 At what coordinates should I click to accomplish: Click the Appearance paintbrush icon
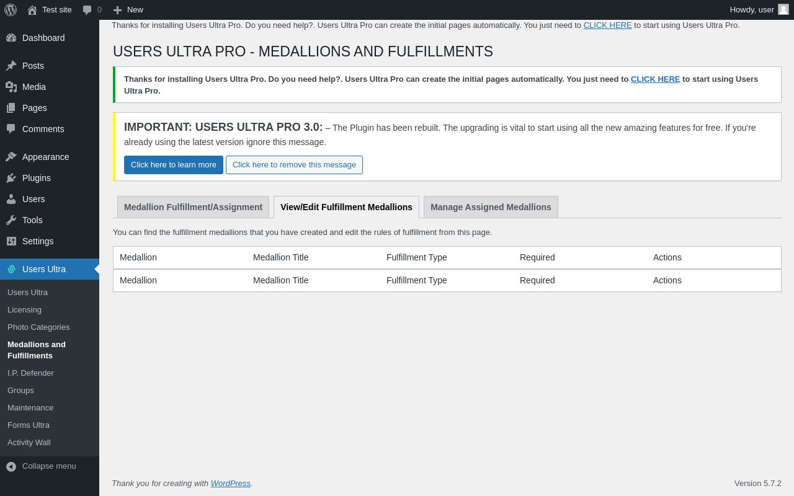pos(11,157)
